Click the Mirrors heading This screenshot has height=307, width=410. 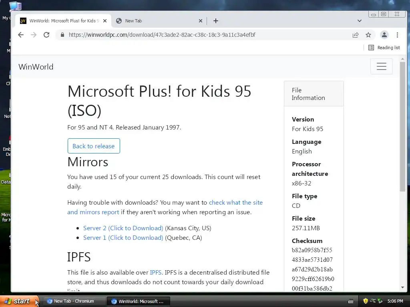point(88,162)
